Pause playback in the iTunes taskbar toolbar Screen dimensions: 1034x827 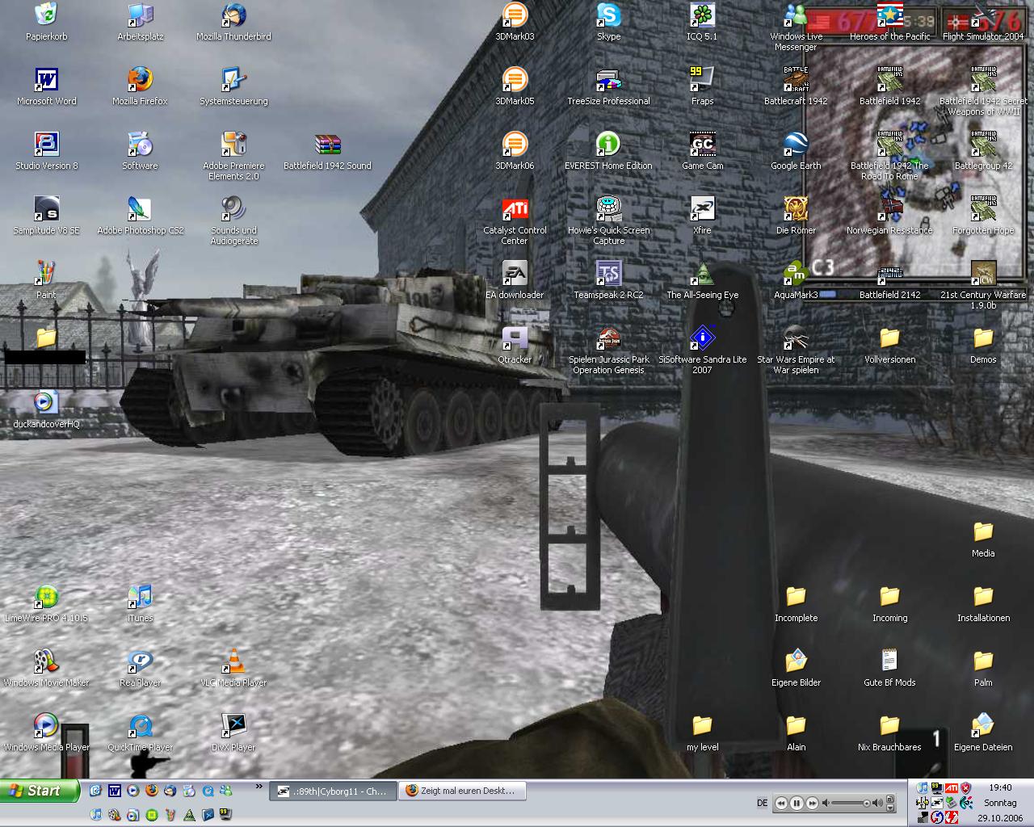[x=797, y=803]
